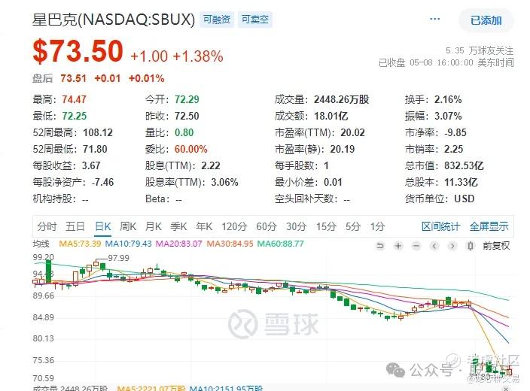Click the MA30:84.95 indicator label
This screenshot has height=391, width=530.
[230, 244]
